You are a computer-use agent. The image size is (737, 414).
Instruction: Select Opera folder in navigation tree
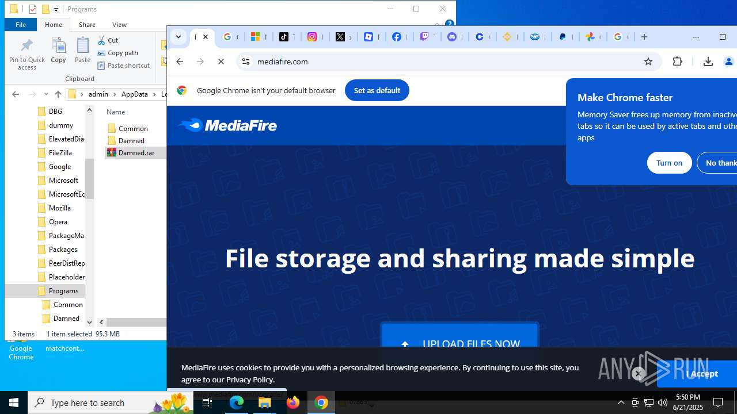(58, 222)
